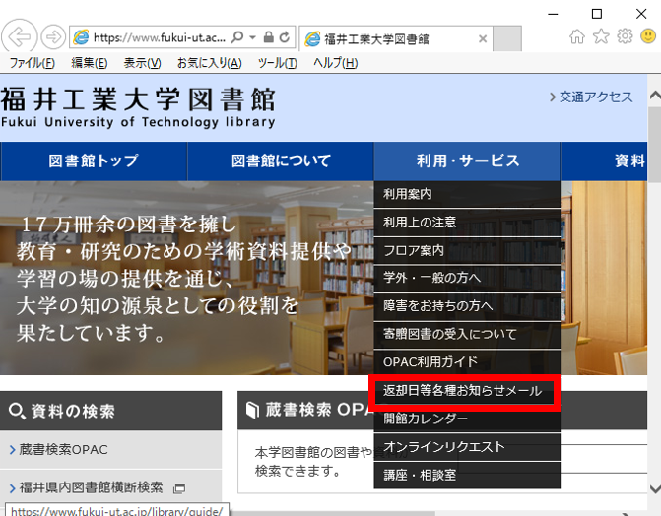Select 返却日等各種お知らせメール from the dropdown
The image size is (661, 516).
(x=462, y=391)
